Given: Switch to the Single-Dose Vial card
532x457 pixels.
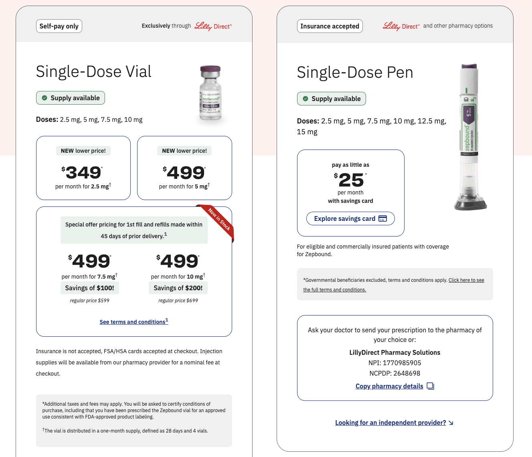Looking at the screenshot, I should click(x=94, y=71).
